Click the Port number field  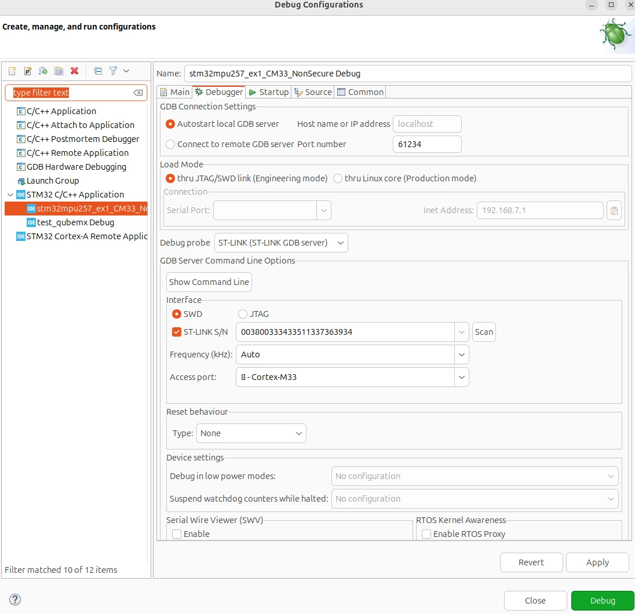427,144
